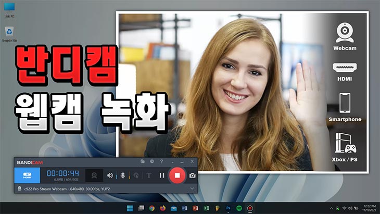Image resolution: width=380 pixels, height=214 pixels.
Task: Select the Recycle Bin desktop icon
Action: [x=9, y=34]
